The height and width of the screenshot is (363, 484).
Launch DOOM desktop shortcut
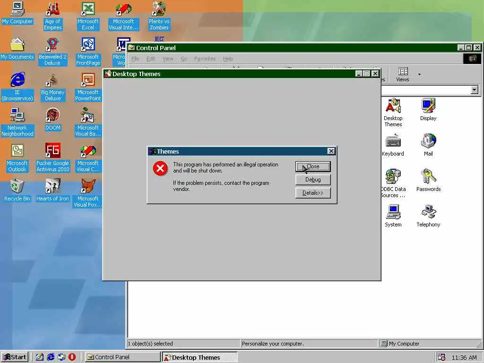[x=53, y=120]
